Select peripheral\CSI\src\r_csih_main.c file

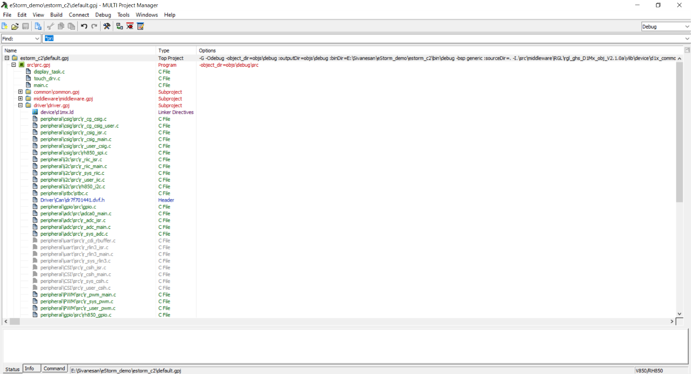pos(76,274)
